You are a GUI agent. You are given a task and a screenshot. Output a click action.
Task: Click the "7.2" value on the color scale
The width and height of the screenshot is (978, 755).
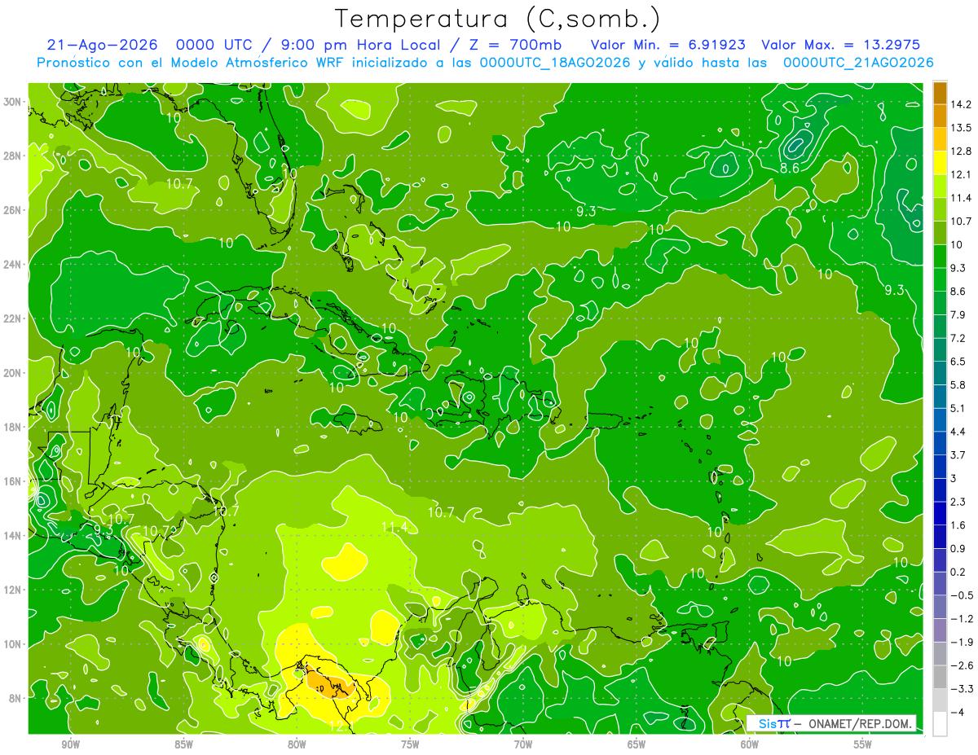tap(958, 338)
